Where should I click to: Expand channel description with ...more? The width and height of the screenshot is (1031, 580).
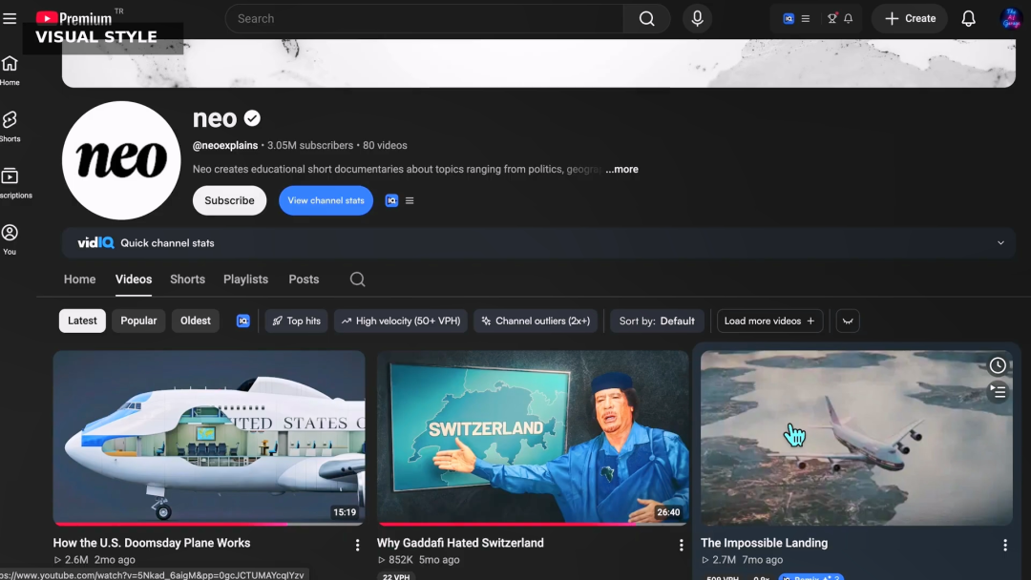pyautogui.click(x=622, y=170)
